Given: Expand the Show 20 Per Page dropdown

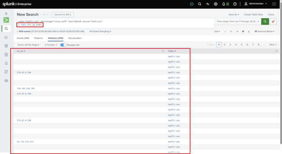Looking at the screenshot, I should point(28,45).
